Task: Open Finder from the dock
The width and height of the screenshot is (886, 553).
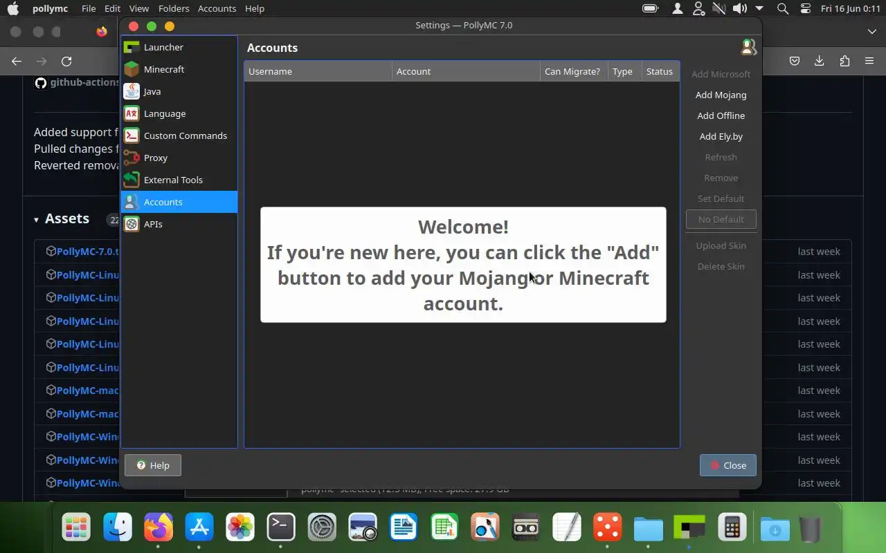Action: click(118, 528)
